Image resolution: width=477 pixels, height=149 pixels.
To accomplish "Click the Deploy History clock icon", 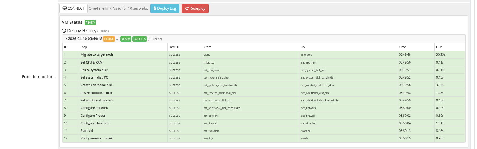I will coord(64,31).
